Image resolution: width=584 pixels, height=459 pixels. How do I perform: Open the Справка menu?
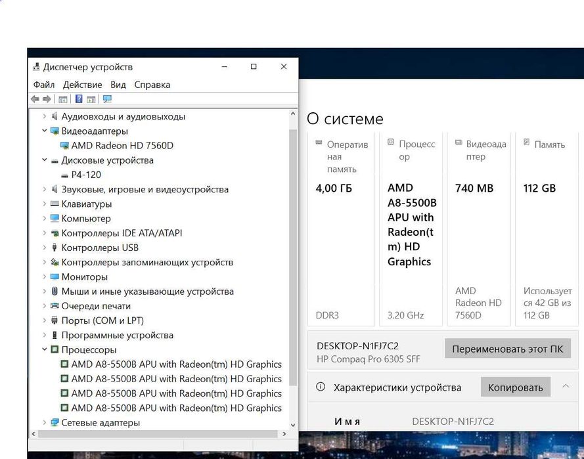click(x=152, y=85)
